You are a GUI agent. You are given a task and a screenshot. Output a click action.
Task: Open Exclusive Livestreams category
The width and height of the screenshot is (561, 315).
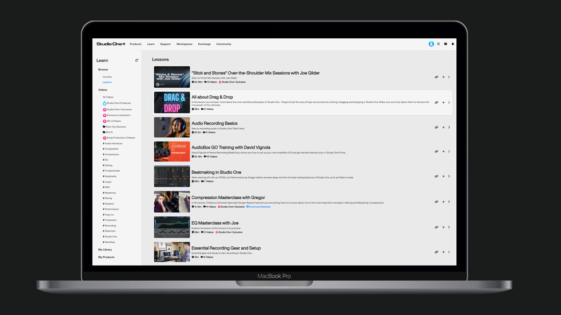coord(116,115)
